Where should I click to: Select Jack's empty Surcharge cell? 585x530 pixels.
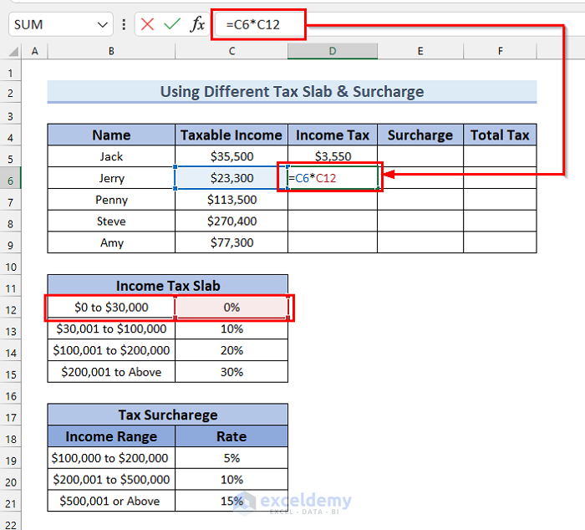click(420, 156)
